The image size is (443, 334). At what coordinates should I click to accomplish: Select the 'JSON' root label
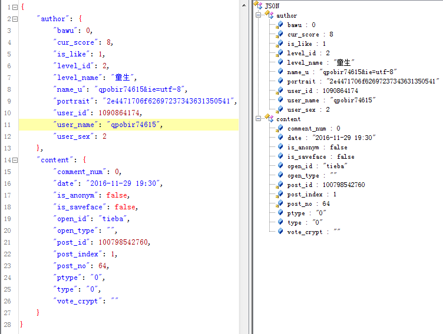[x=272, y=6]
